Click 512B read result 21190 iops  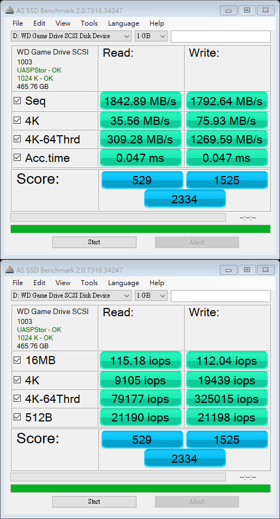(x=140, y=417)
